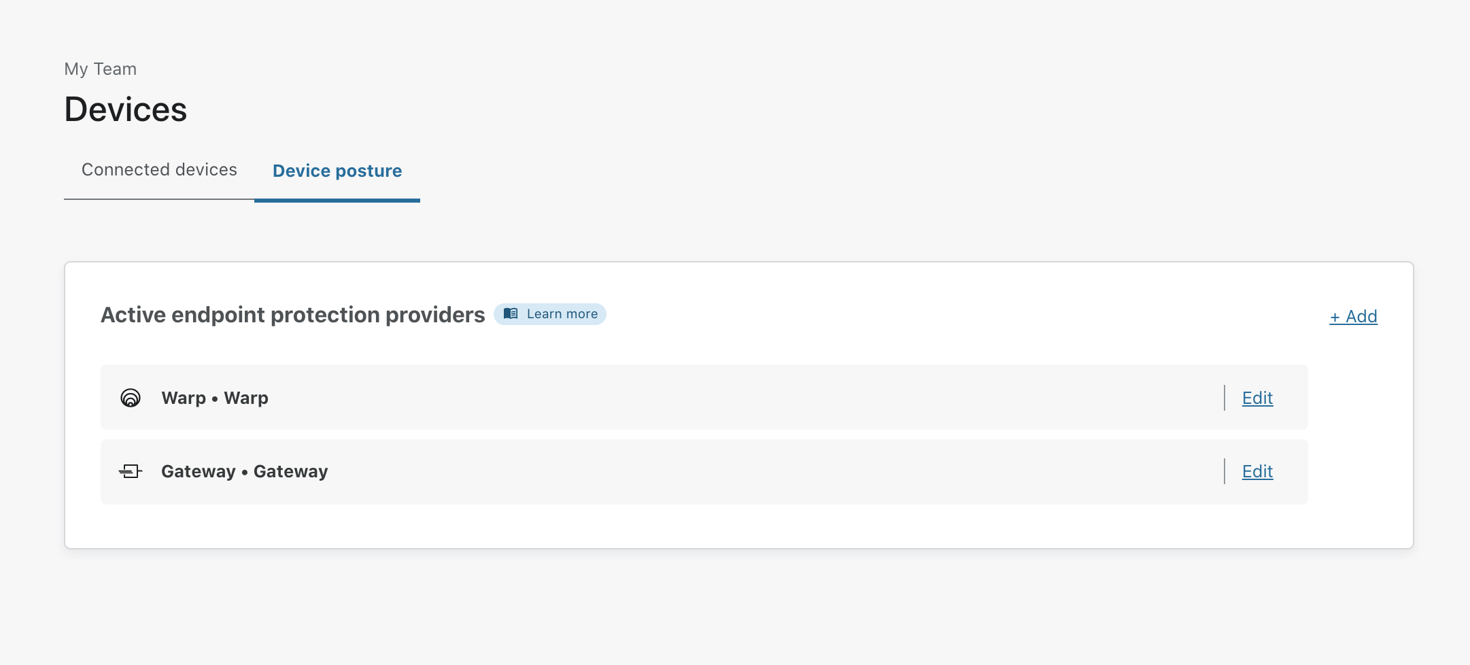Click + Add to add a provider

coord(1353,316)
